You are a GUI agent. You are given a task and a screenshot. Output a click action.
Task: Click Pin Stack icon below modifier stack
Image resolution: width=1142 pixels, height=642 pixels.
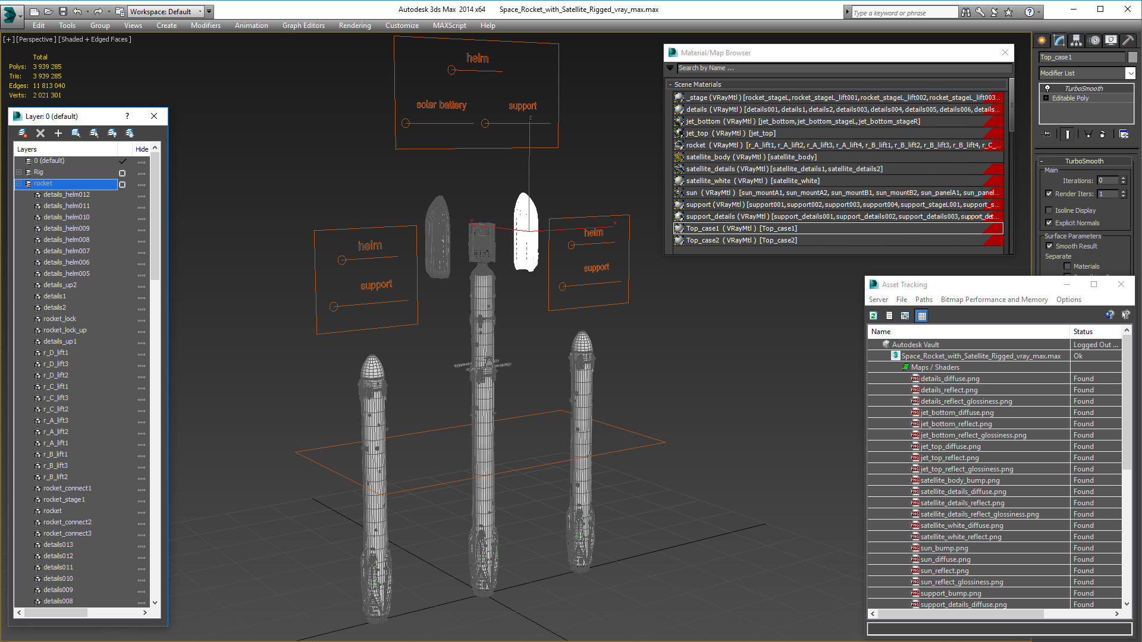[x=1047, y=134]
